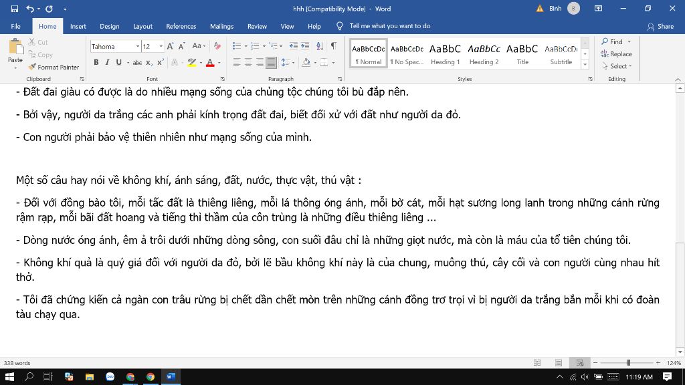This screenshot has height=385, width=685.
Task: Open the Mailings tab
Action: 221,26
